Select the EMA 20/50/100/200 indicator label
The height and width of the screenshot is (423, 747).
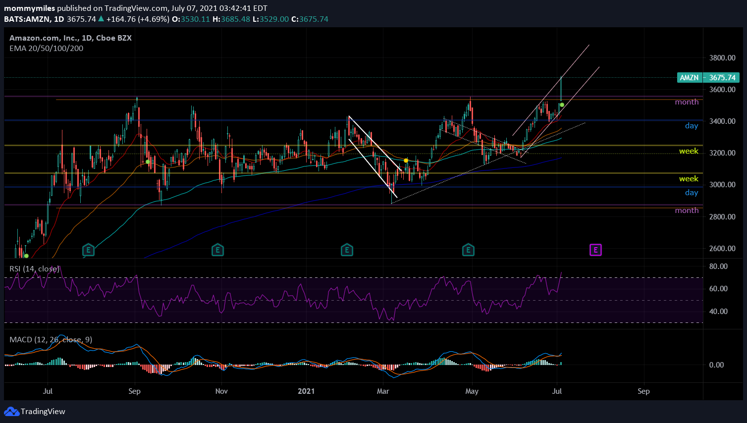(46, 49)
